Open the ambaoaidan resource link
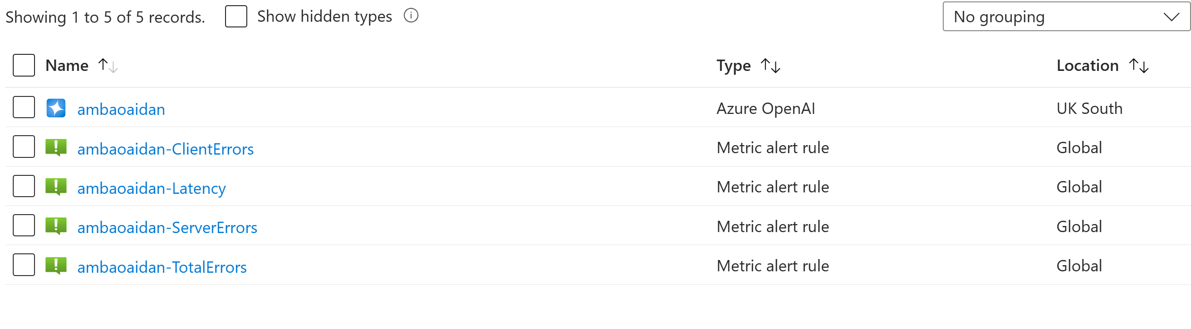The width and height of the screenshot is (1191, 329). (x=121, y=109)
